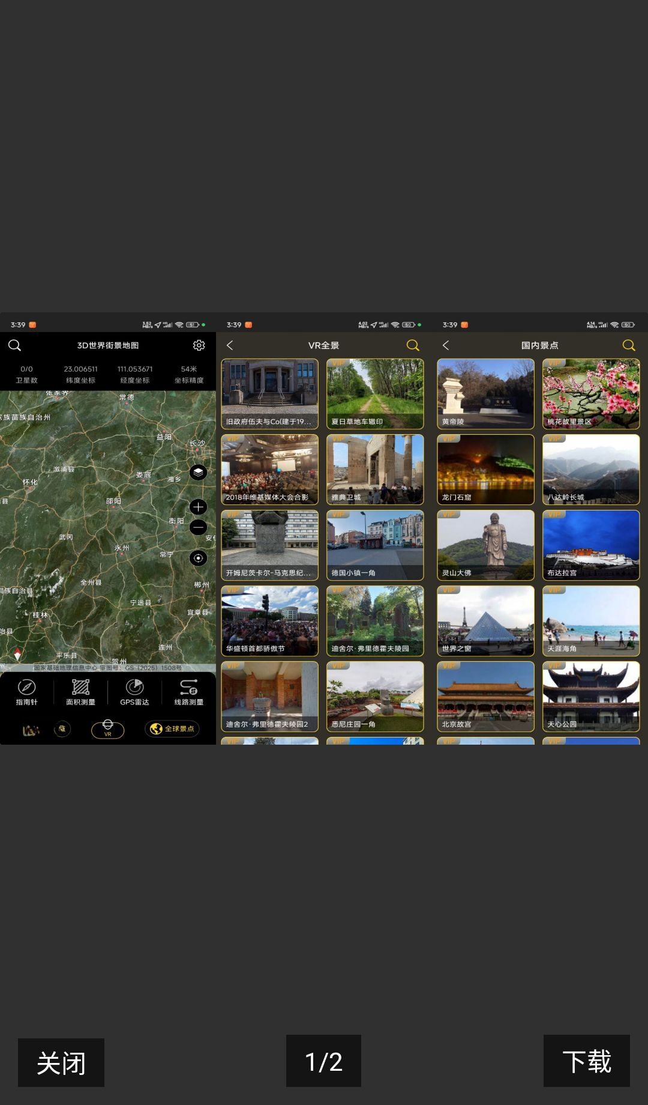The height and width of the screenshot is (1105, 648).
Task: Open the 布达拉宫 thumbnail
Action: (x=591, y=545)
